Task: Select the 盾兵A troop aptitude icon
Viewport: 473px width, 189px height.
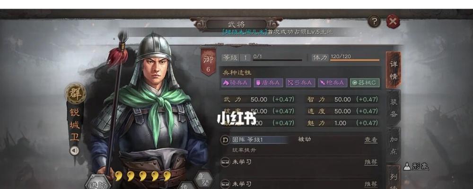Action: tap(268, 83)
